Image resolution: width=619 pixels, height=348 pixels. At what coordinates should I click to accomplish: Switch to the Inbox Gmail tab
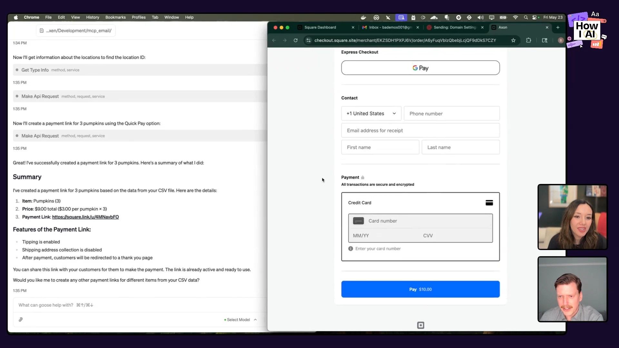[390, 27]
